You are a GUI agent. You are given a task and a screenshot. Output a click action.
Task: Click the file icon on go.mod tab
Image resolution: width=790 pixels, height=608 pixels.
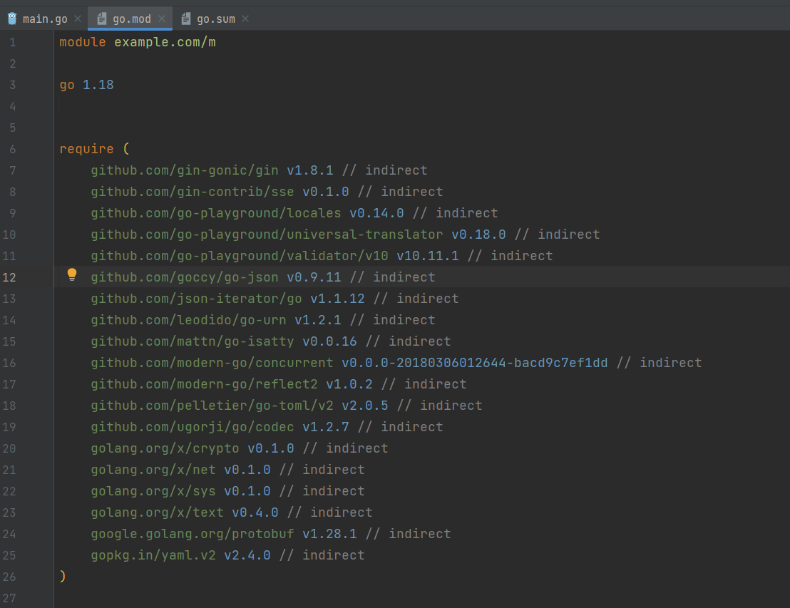[x=102, y=19]
